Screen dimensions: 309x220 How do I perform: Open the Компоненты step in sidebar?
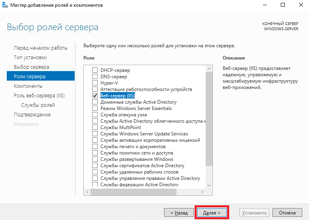28,86
